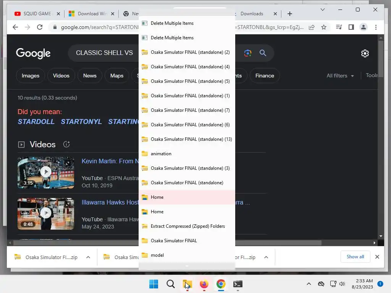Filter results by Videos
The width and height of the screenshot is (391, 293).
click(x=61, y=76)
